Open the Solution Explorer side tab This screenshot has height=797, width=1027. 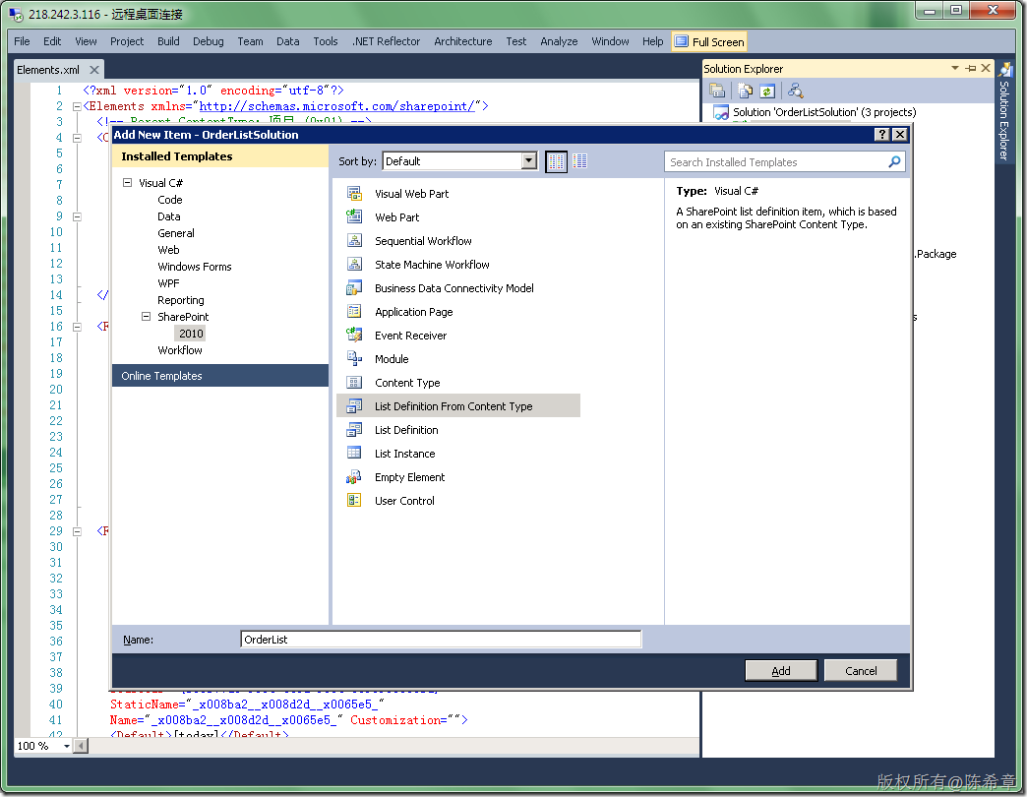1004,110
